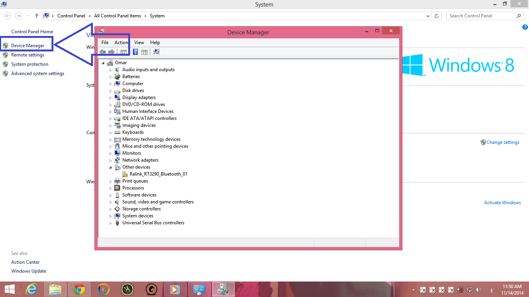Screen dimensions: 529x297
Task: Click the Print queues printer icon
Action: point(117,181)
